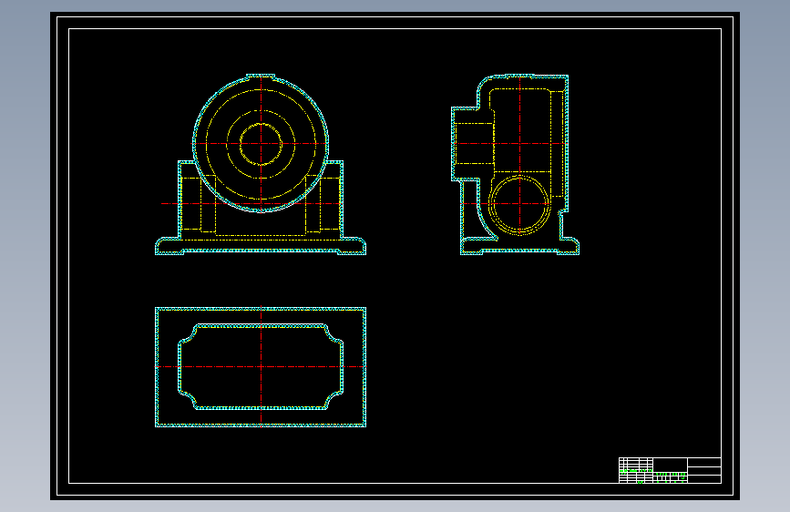Select the front view with concentric circles

pyautogui.click(x=261, y=164)
